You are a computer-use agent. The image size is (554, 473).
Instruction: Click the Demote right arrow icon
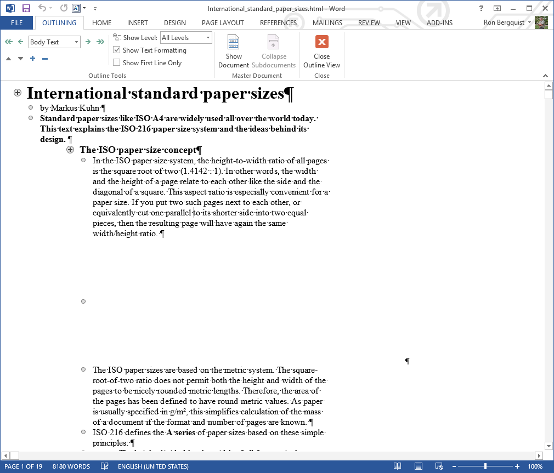point(88,42)
